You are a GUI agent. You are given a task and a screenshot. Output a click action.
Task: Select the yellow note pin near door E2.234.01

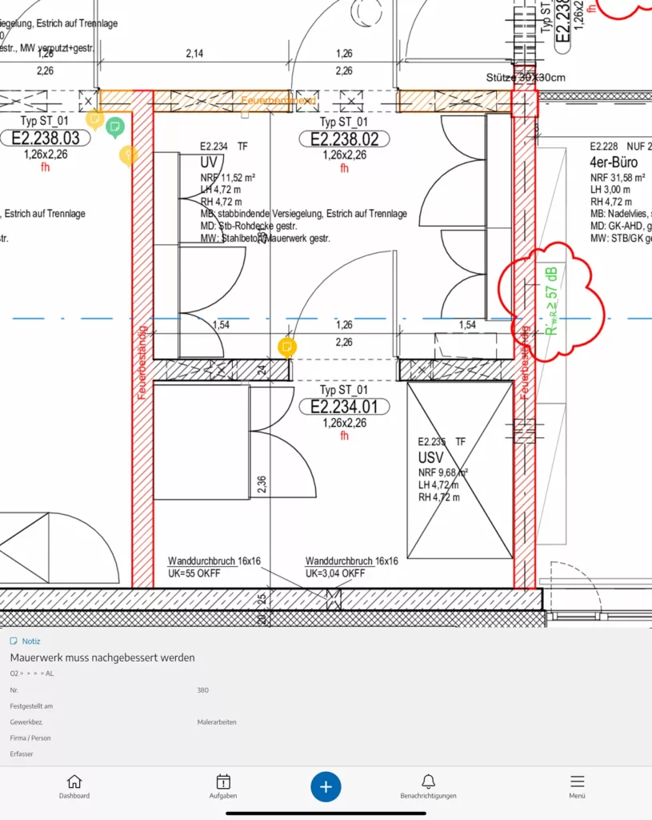click(x=287, y=348)
